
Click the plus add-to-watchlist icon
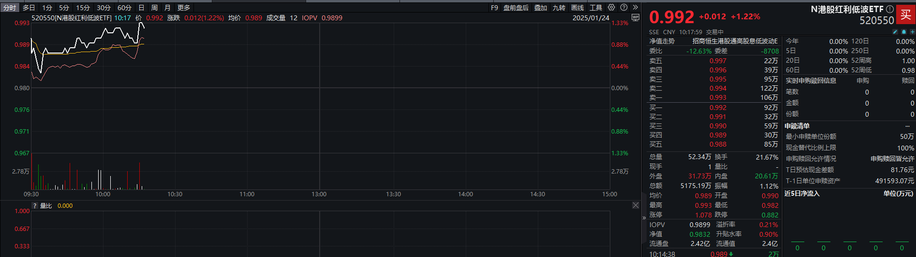pyautogui.click(x=912, y=32)
